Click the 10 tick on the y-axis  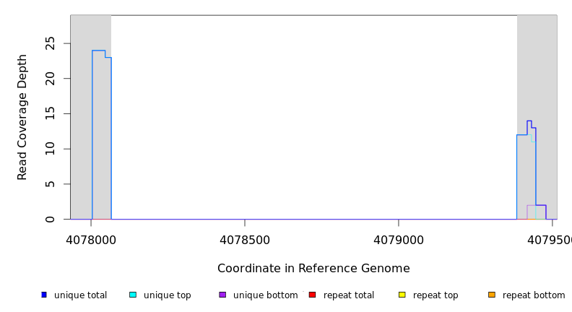[51, 149]
